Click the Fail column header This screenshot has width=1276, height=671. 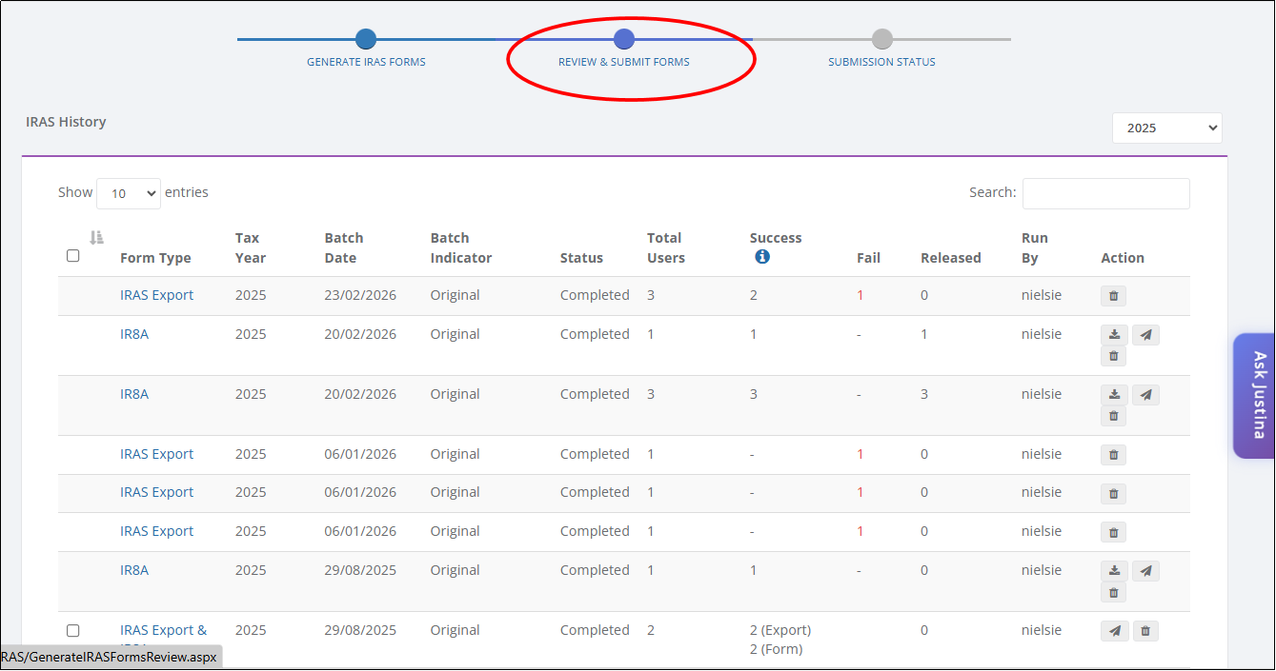coord(868,258)
